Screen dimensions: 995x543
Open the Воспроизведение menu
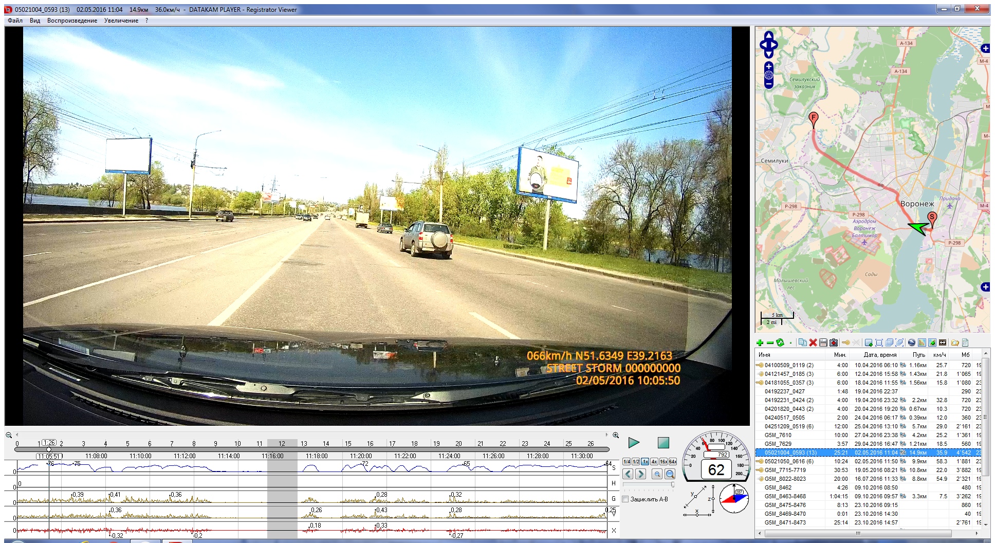pyautogui.click(x=72, y=21)
